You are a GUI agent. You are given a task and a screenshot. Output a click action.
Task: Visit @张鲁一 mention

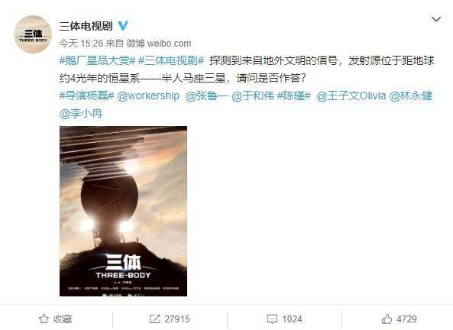point(206,95)
